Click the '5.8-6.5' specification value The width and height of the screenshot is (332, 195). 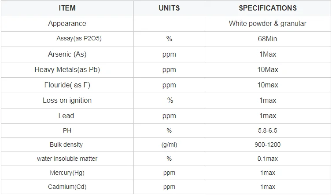268,131
